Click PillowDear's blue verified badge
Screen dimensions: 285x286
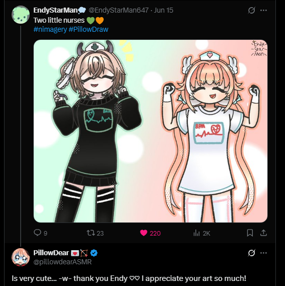[94, 253]
